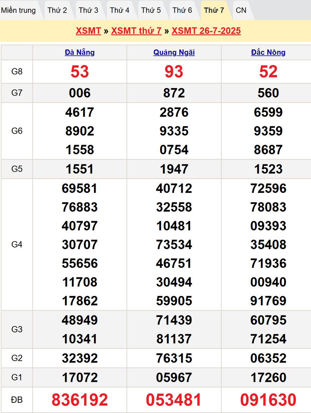This screenshot has width=311, height=413.
Task: Switch to the Thứ 2 tab
Action: 57,10
